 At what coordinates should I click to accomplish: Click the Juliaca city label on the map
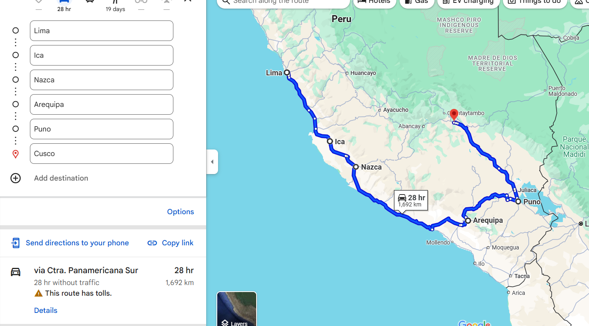[527, 190]
